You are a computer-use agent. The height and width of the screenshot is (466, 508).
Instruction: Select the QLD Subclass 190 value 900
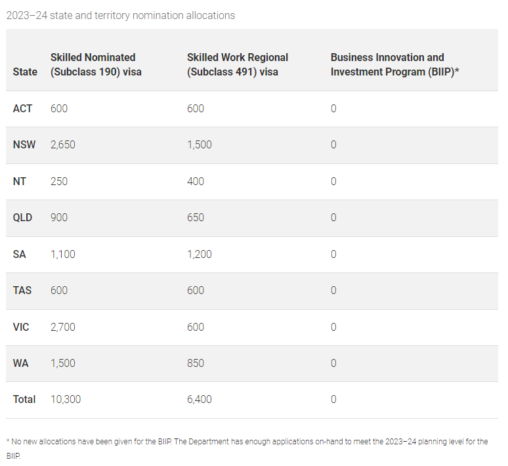(x=59, y=217)
